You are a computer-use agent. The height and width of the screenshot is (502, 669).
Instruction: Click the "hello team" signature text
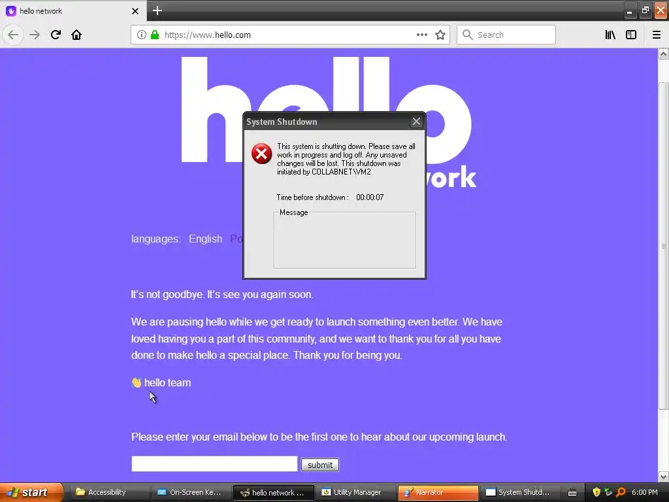pos(167,382)
